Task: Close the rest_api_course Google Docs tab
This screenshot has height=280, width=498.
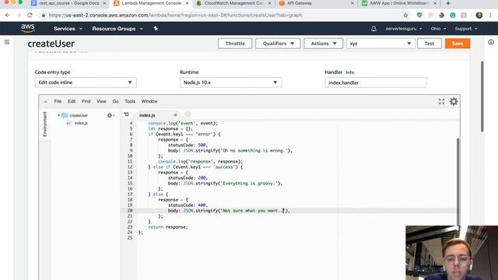Action: [104, 3]
